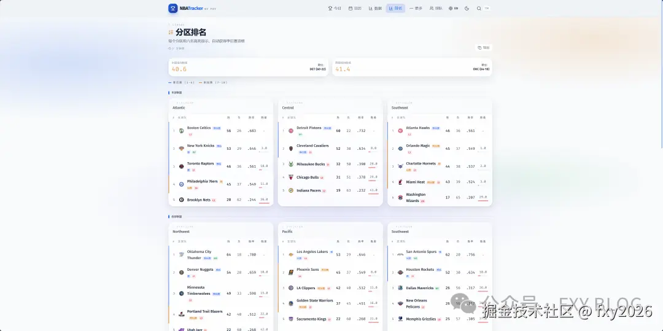Image resolution: width=663 pixels, height=331 pixels.
Task: Click the Washington Wizards logo
Action: pyautogui.click(x=400, y=197)
